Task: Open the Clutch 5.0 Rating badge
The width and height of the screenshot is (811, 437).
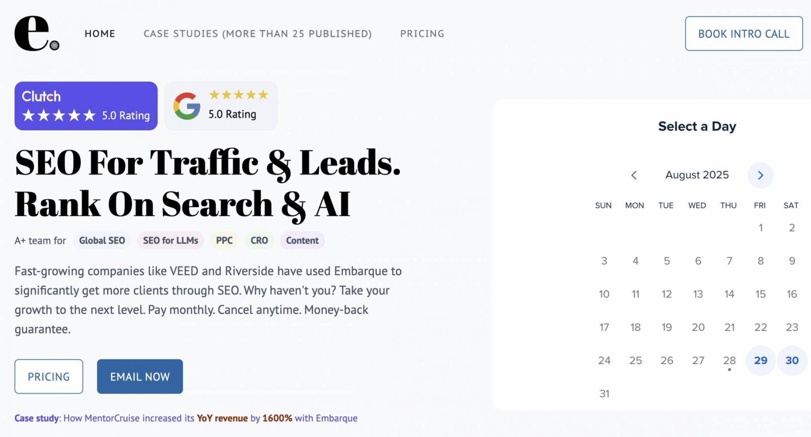Action: 86,106
